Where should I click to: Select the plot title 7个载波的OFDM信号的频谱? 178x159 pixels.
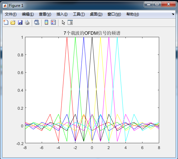point(92,33)
